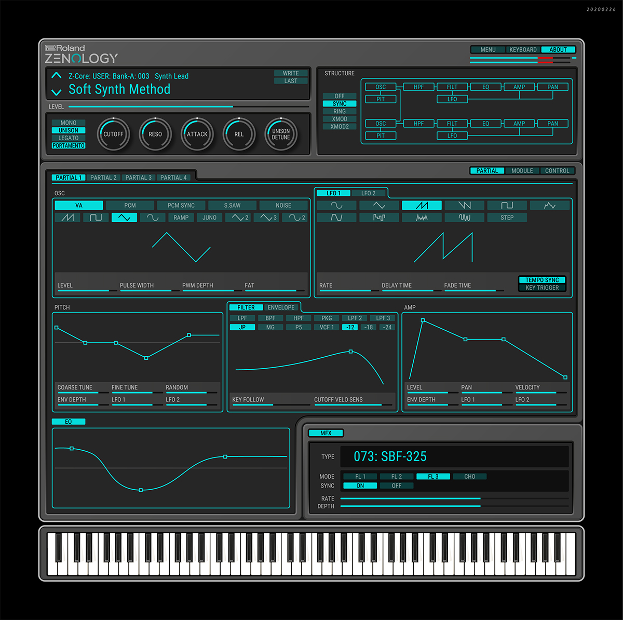Choose the JUNO oscillator waveform
Screen dimensions: 623x620
coord(210,218)
